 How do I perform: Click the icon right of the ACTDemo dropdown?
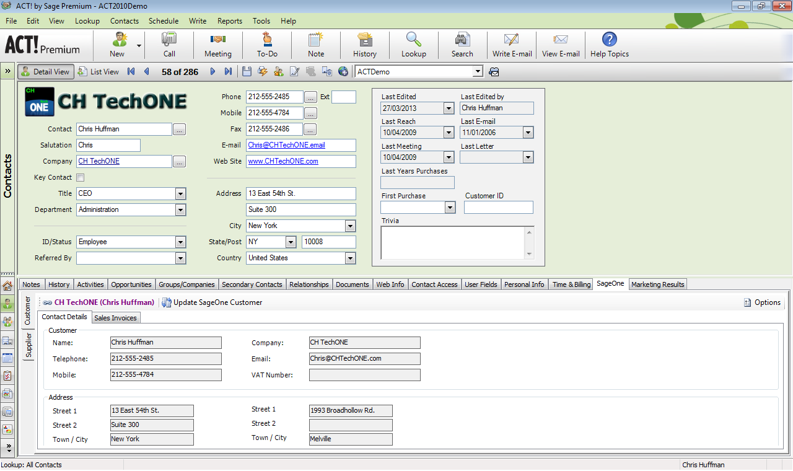click(x=494, y=72)
